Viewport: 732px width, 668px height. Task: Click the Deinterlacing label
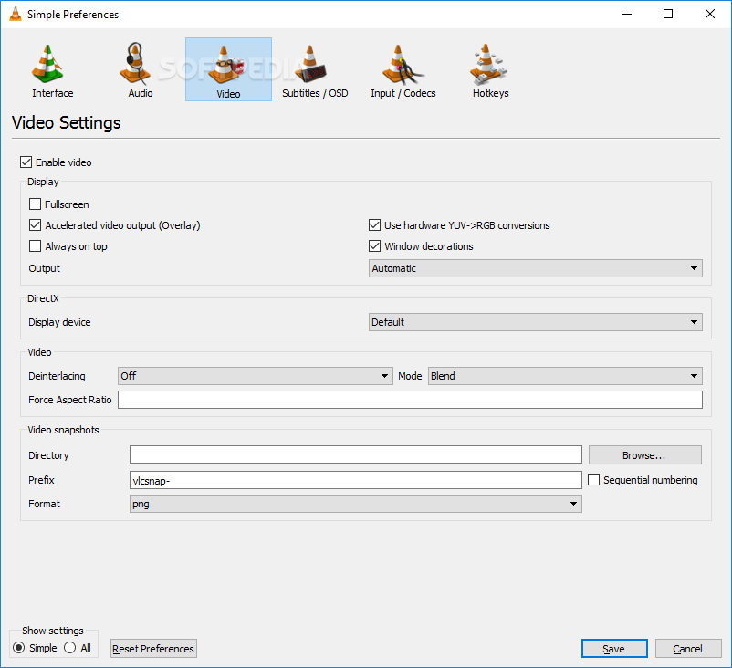point(57,376)
